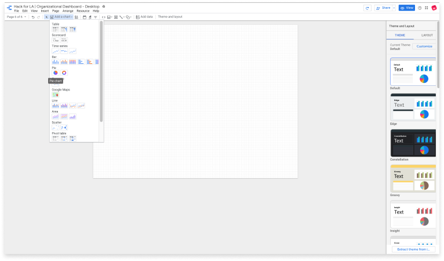Open the Share dropdown arrow
444x261 pixels.
[394, 8]
